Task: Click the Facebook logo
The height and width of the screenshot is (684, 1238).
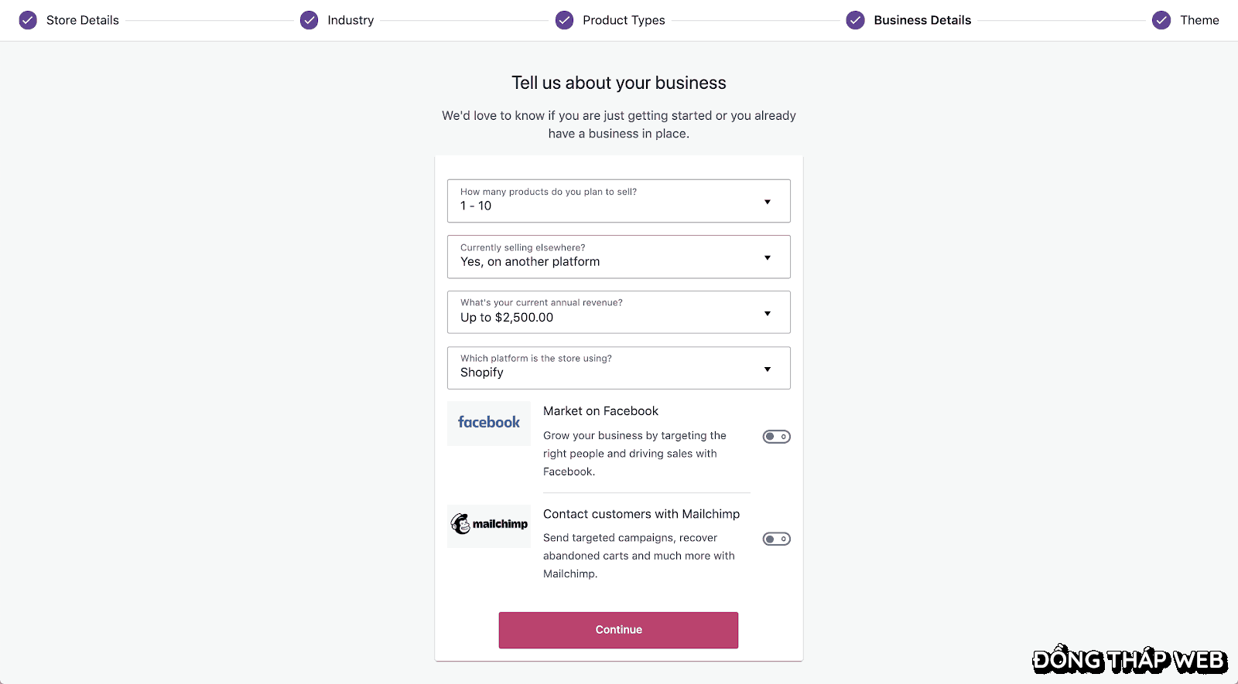Action: click(x=489, y=423)
